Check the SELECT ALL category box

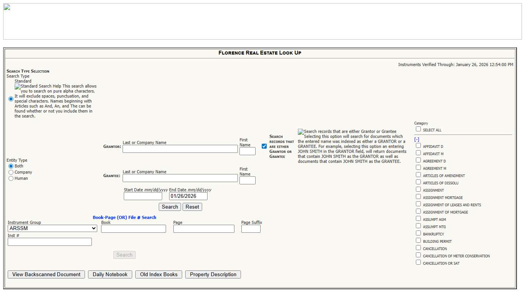tap(418, 129)
